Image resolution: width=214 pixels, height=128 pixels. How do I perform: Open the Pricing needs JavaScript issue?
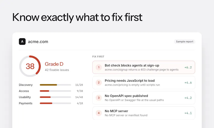[x=144, y=83]
